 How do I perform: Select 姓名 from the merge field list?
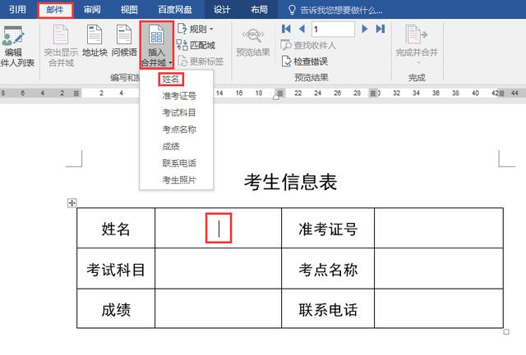[x=171, y=79]
